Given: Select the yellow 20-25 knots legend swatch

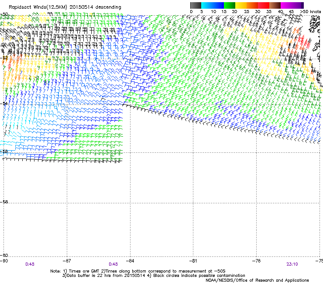Looking at the screenshot, I should (x=241, y=5).
